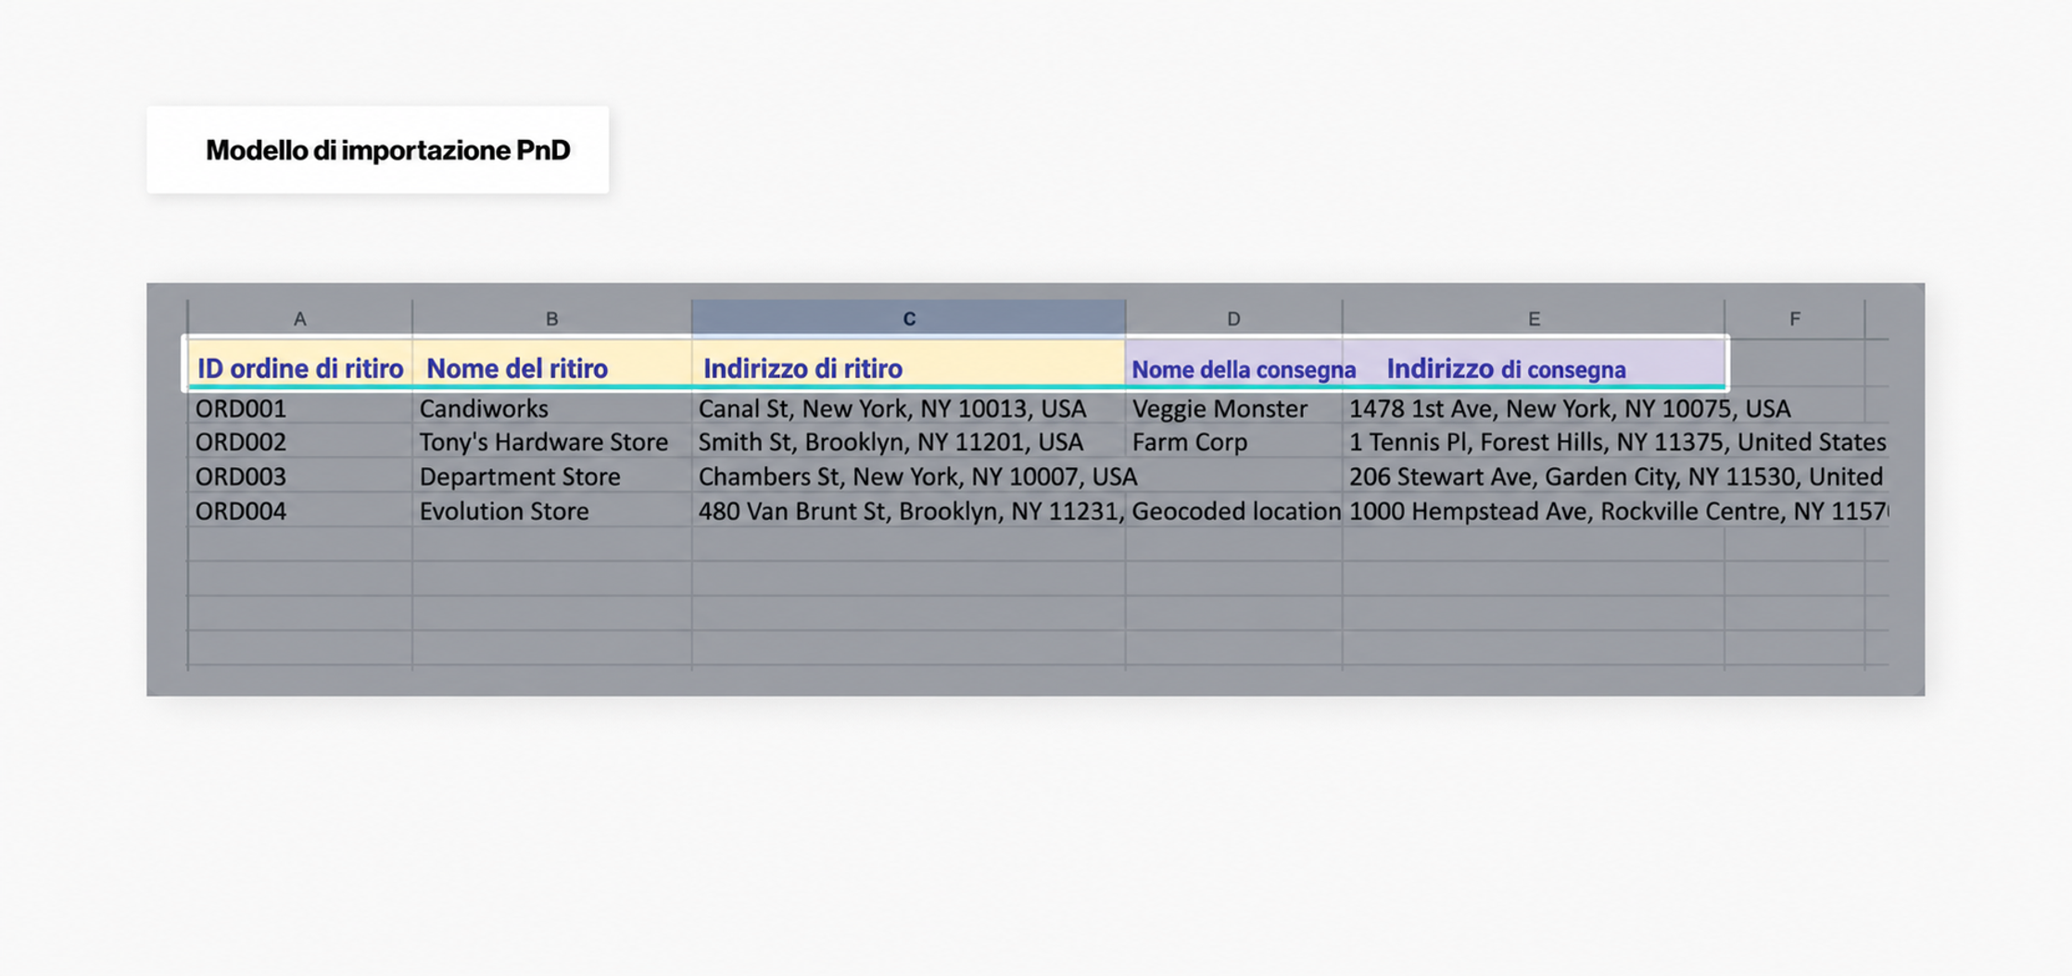
Task: Select cell containing ORD003
Action: click(x=300, y=476)
